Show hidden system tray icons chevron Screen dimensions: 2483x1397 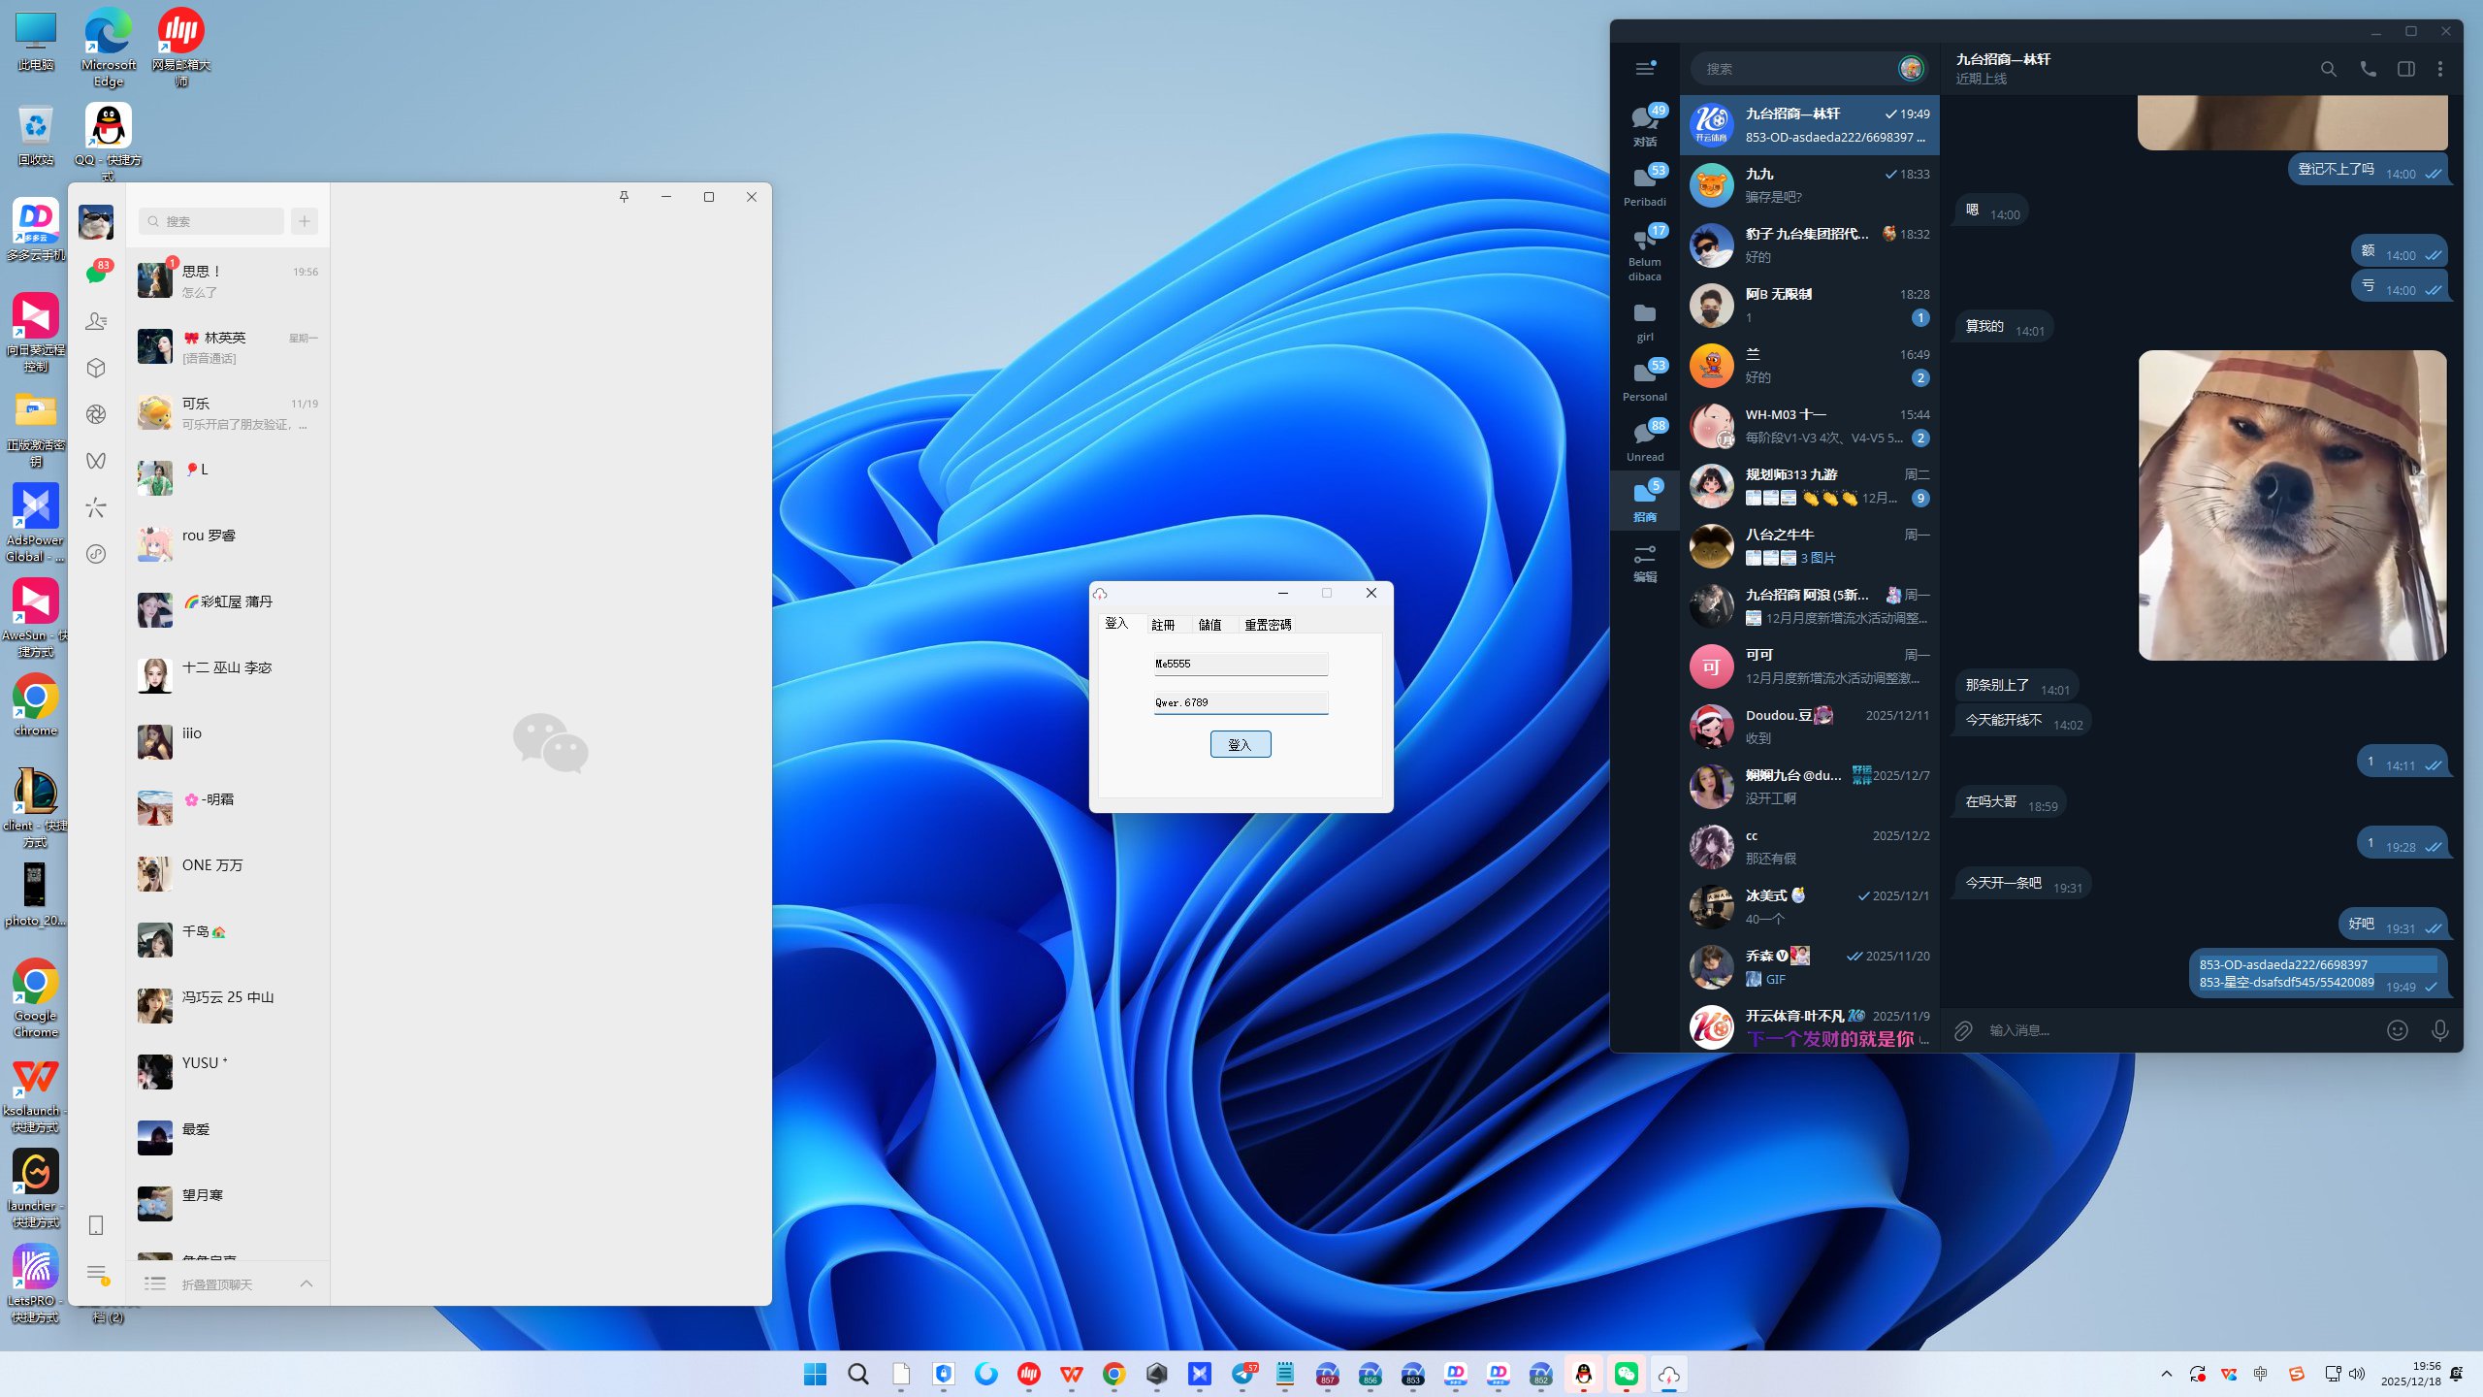click(2166, 1374)
